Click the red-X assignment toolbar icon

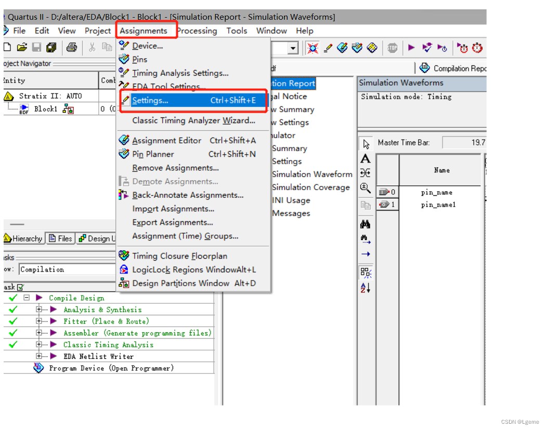click(x=312, y=48)
